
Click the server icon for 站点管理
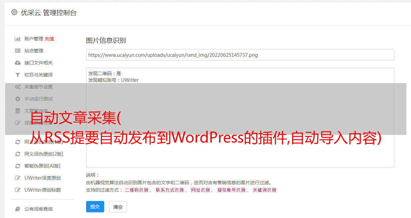pos(18,51)
